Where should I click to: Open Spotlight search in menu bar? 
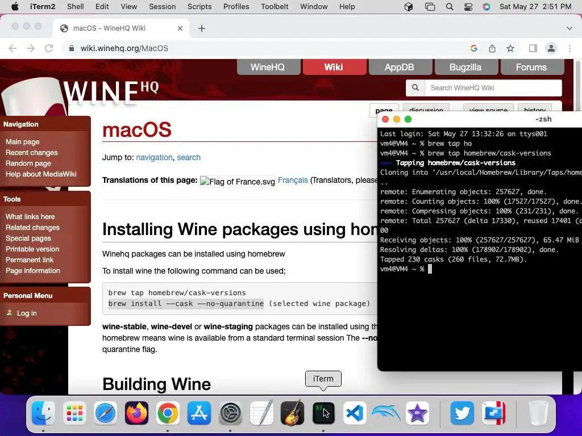tap(450, 7)
